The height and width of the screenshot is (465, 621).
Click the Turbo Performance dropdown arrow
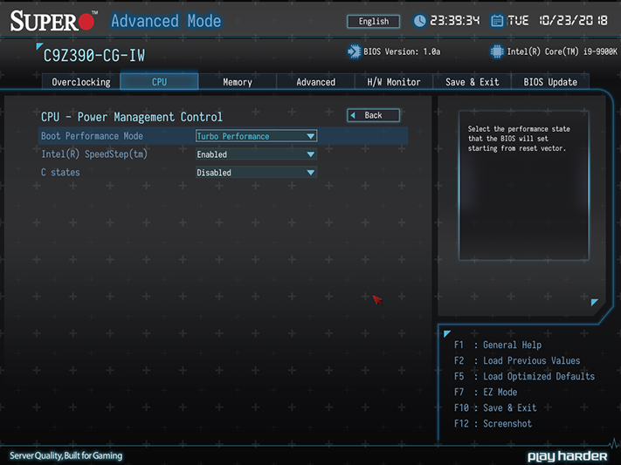pyautogui.click(x=311, y=136)
